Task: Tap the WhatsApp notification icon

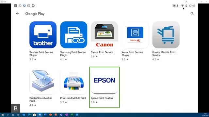Action: click(x=20, y=6)
